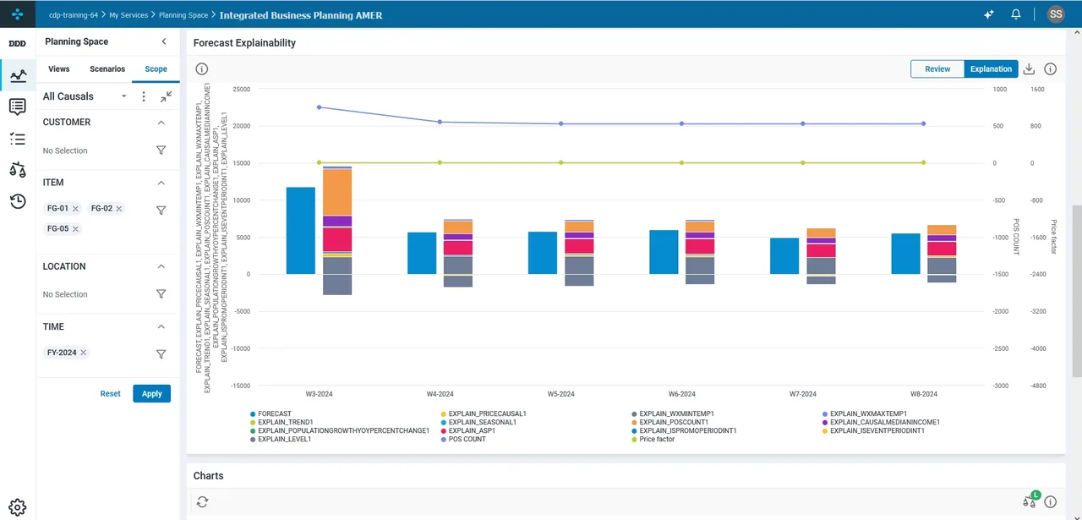Toggle EXPLAIN_SEASONAL1 legend series

pos(478,423)
